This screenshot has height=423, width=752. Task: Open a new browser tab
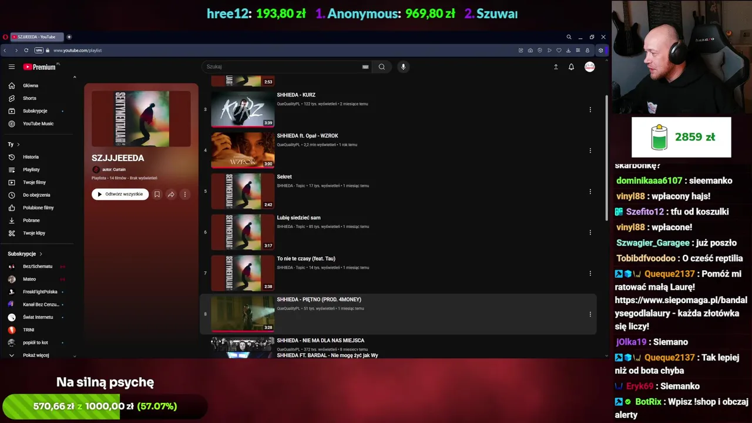click(69, 37)
